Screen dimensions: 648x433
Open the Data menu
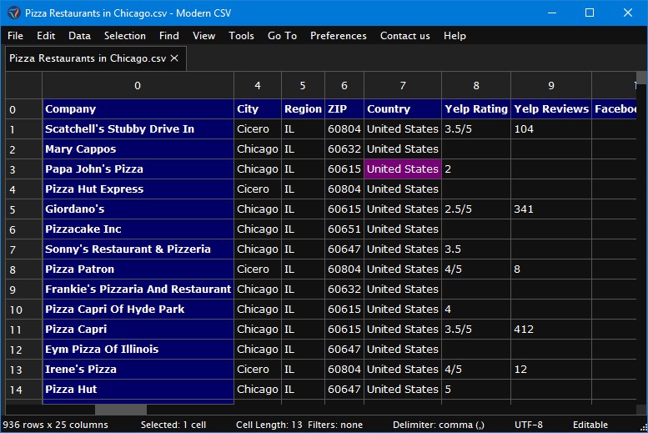(79, 36)
